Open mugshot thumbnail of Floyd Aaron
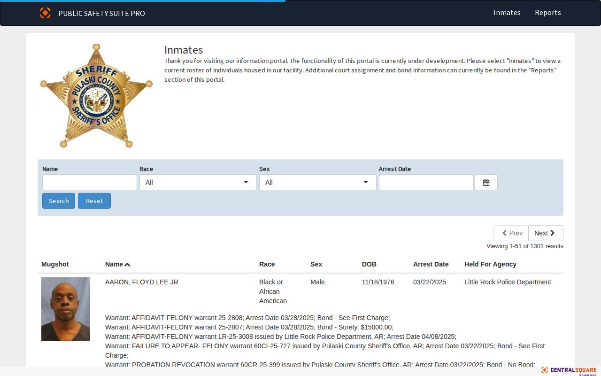This screenshot has height=376, width=601. [66, 309]
